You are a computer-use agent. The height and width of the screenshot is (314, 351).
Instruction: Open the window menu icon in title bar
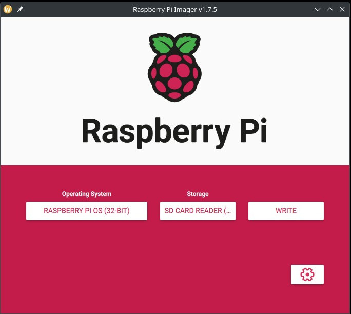[x=8, y=9]
